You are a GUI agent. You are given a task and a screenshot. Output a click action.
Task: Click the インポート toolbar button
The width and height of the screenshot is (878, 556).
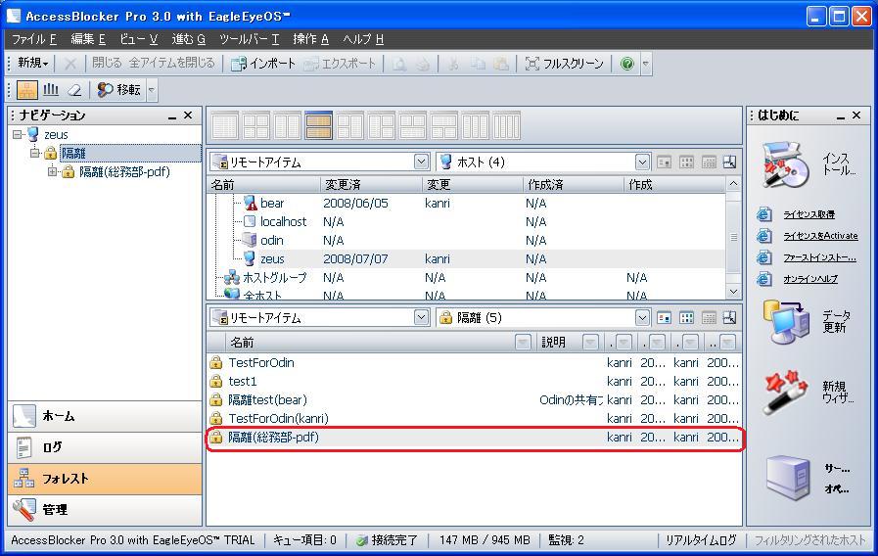click(262, 64)
